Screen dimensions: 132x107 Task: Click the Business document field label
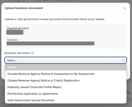pos(17,53)
